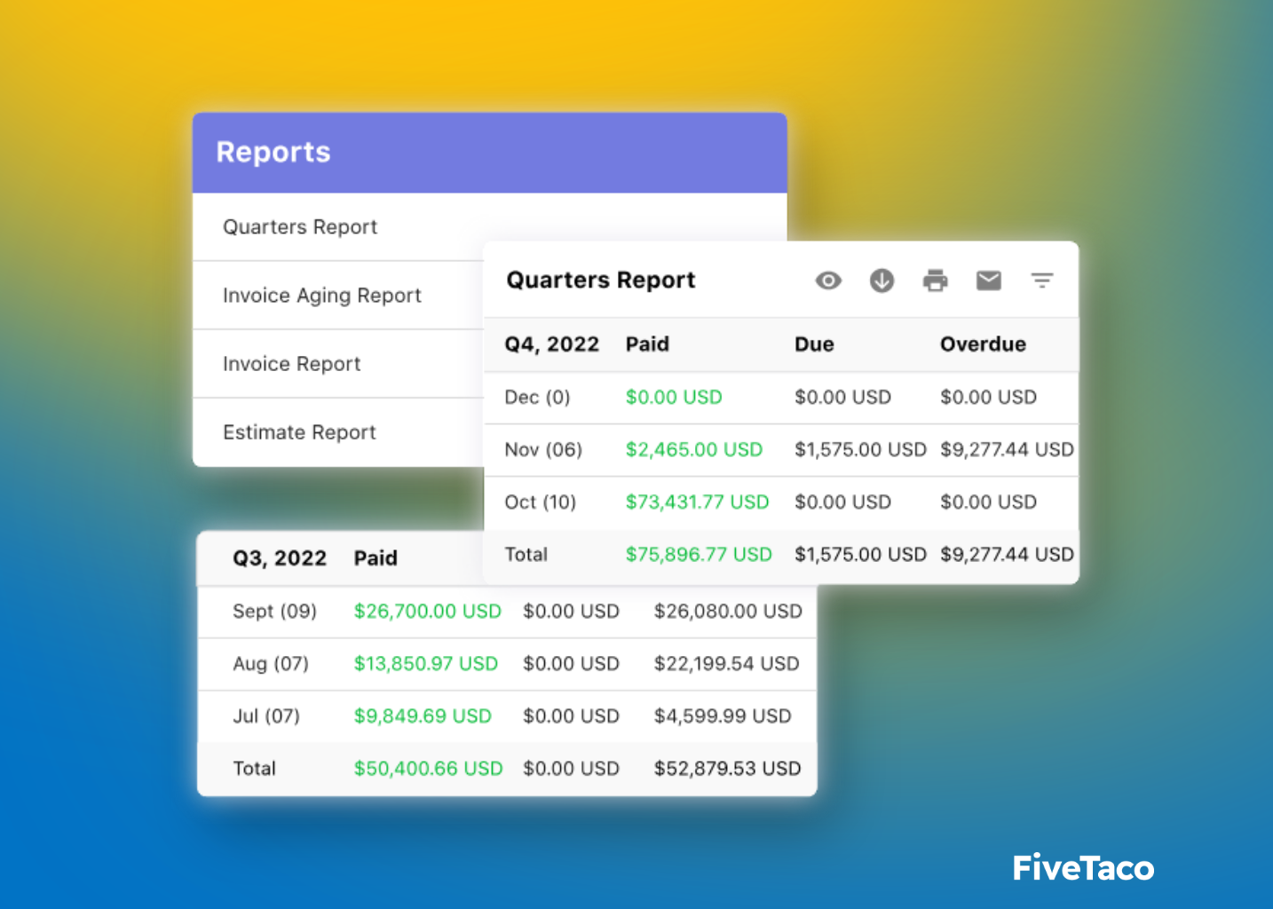
Task: Click the Overdue column header
Action: click(x=983, y=344)
